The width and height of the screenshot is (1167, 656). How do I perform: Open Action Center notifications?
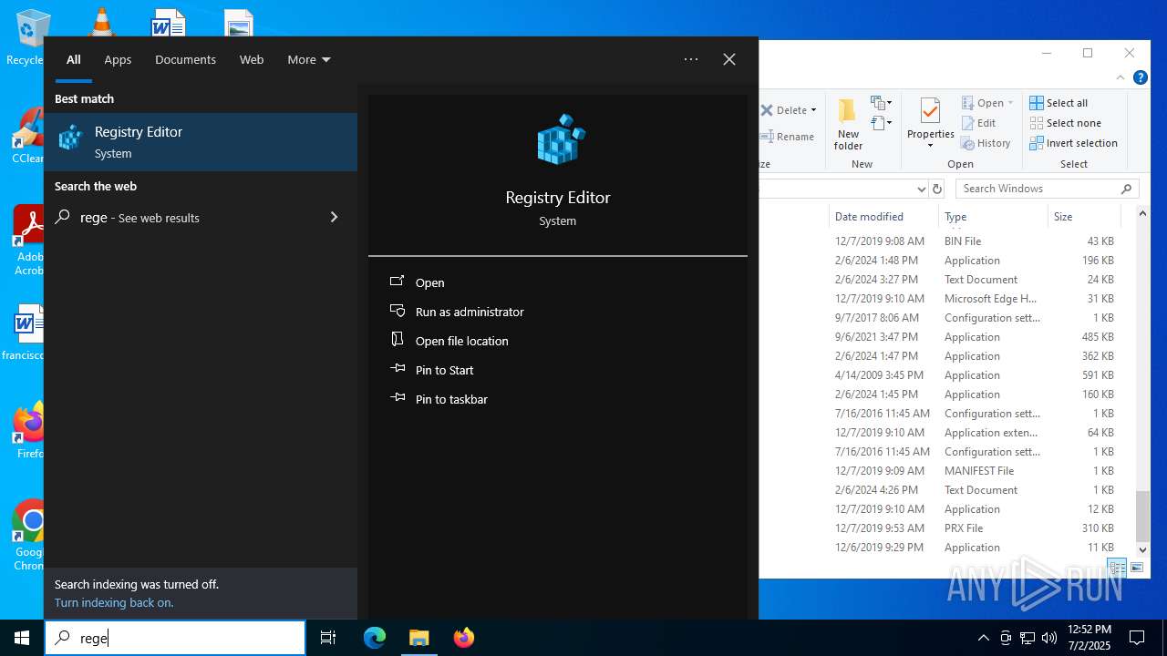coord(1137,638)
